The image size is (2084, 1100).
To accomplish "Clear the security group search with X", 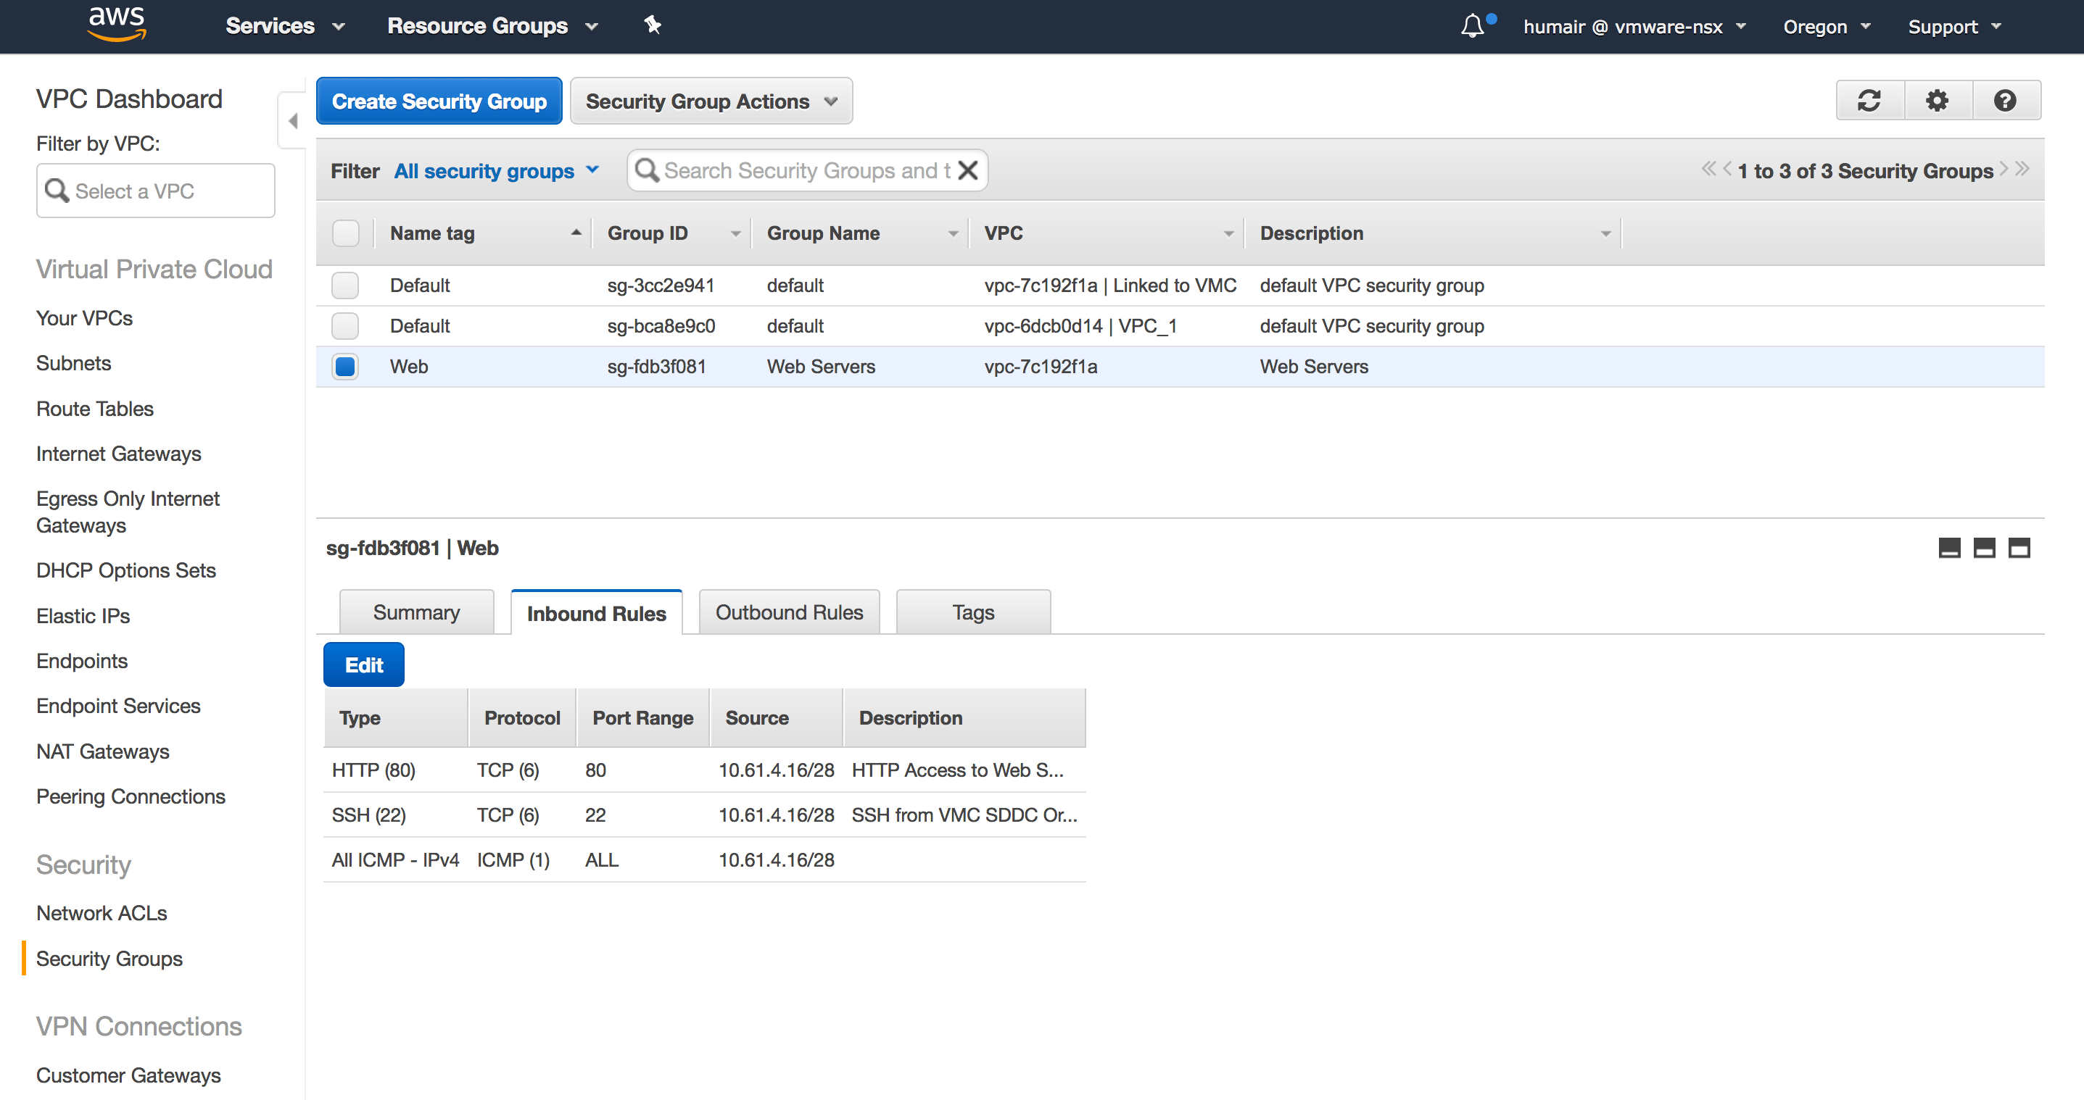I will pos(967,170).
